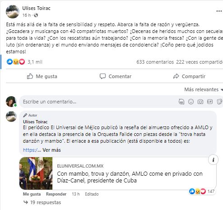
Task: Click Responder under the author's comment
Action: 56,194
